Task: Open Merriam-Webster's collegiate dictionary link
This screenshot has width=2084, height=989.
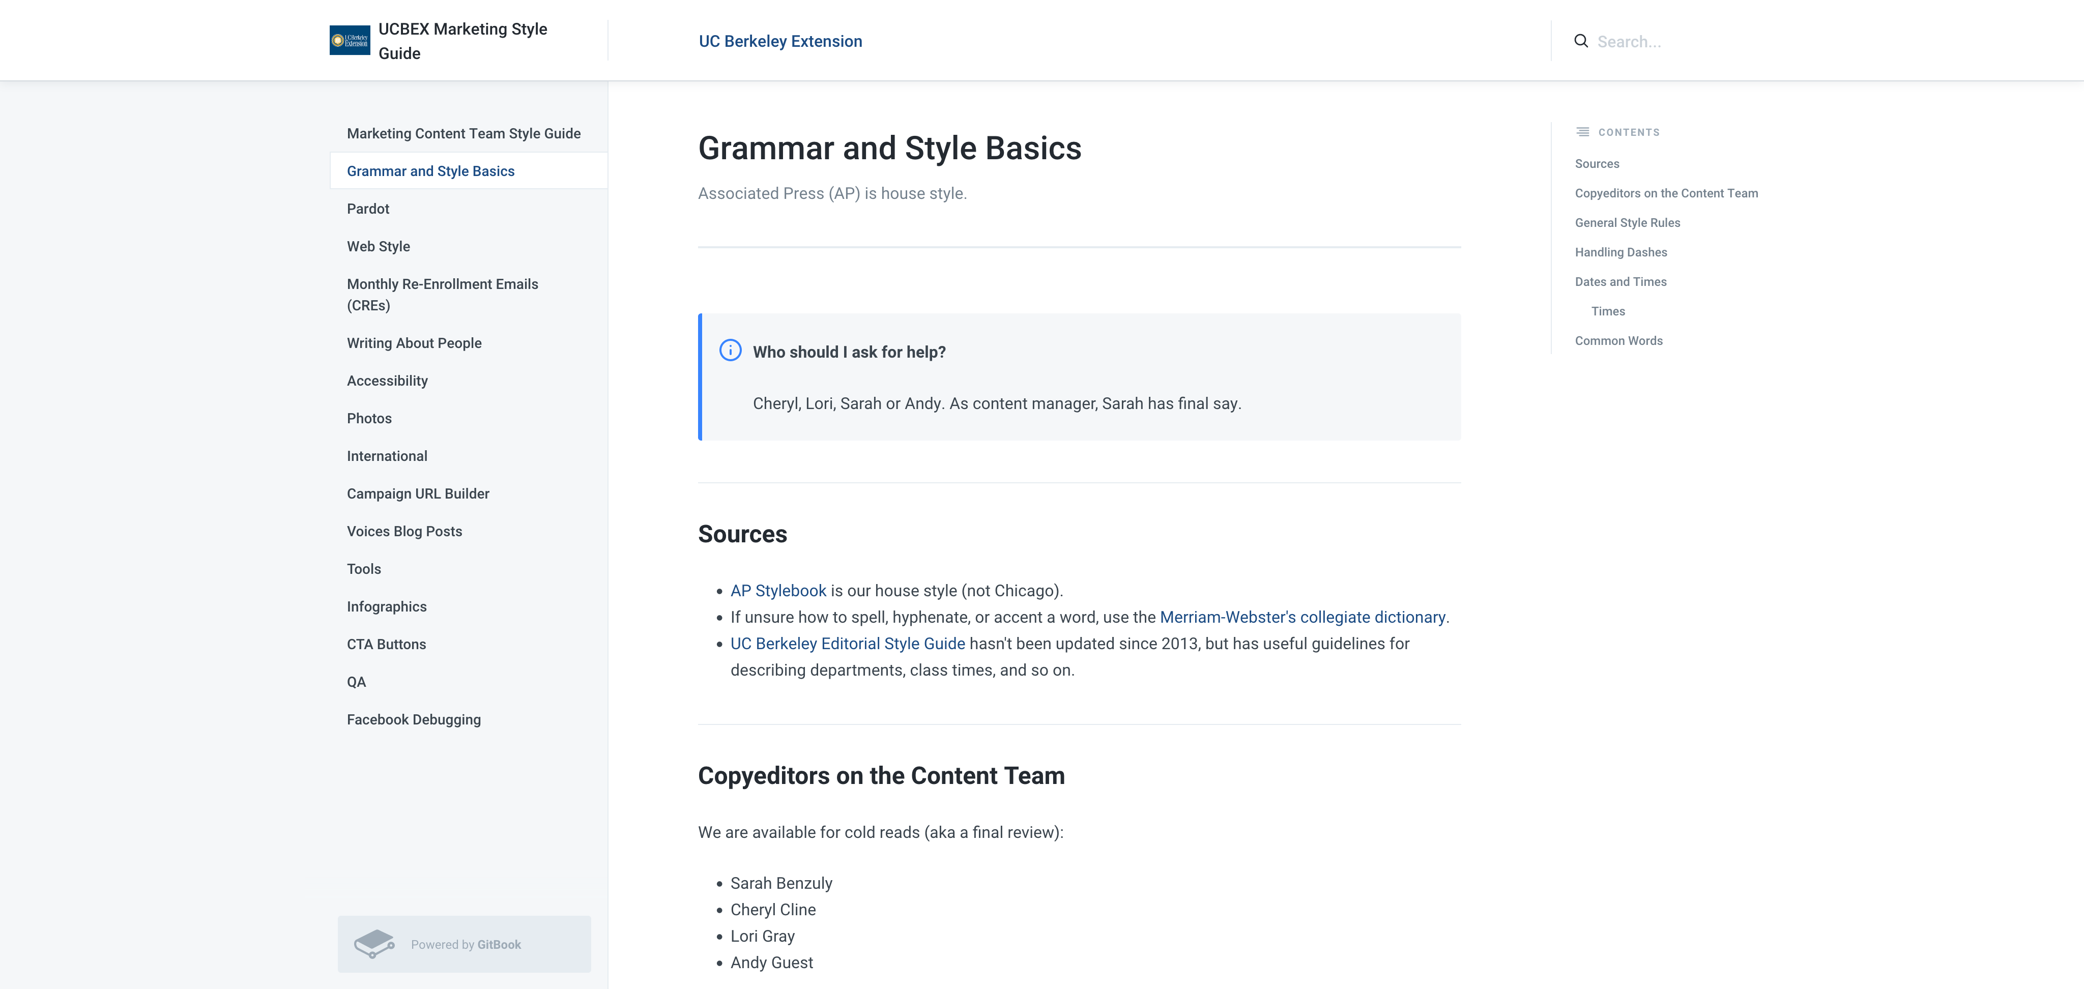Action: (1301, 617)
